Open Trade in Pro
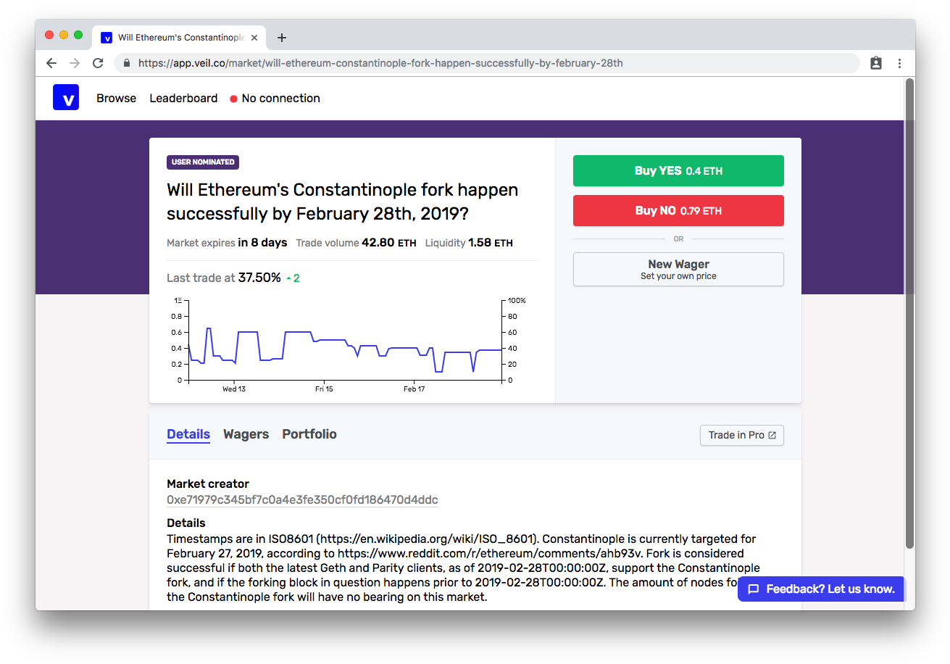 pyautogui.click(x=742, y=435)
